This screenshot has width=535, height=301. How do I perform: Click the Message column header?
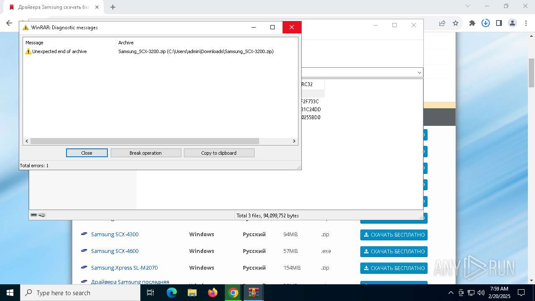tap(70, 43)
